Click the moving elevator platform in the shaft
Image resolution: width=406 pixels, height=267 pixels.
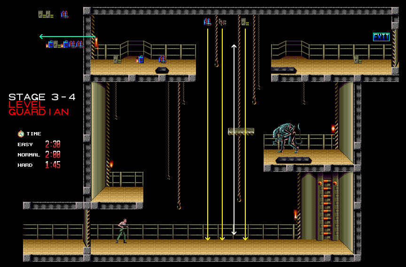241,131
